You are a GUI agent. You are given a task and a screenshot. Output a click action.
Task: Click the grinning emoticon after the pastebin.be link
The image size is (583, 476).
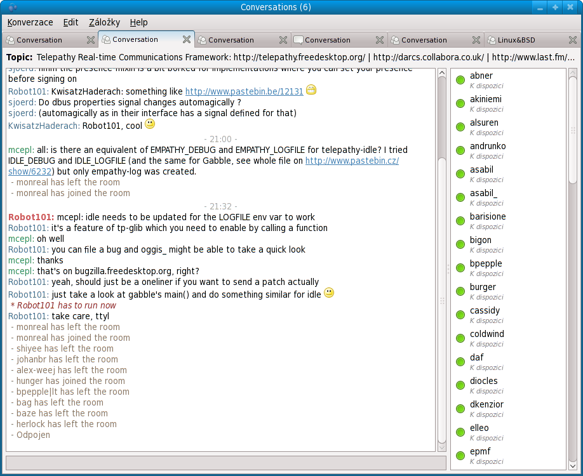point(311,90)
